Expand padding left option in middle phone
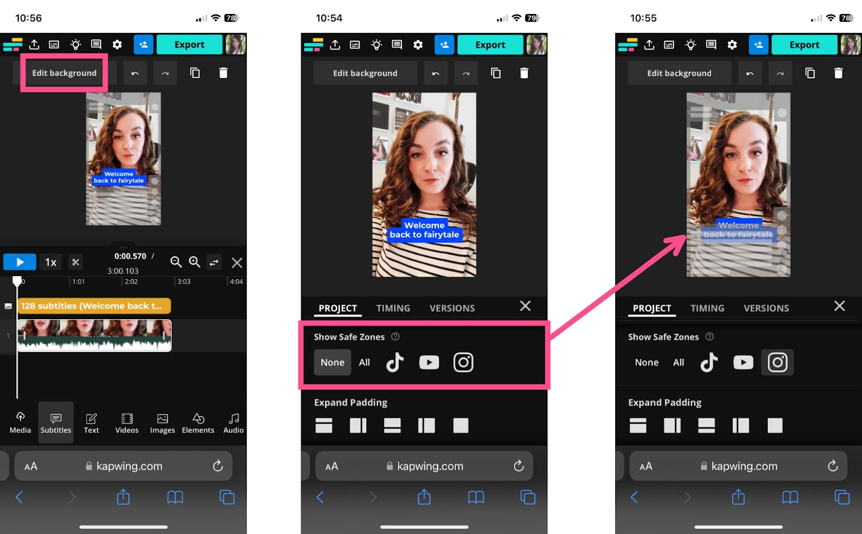Screen dimensions: 862x534 426,425
